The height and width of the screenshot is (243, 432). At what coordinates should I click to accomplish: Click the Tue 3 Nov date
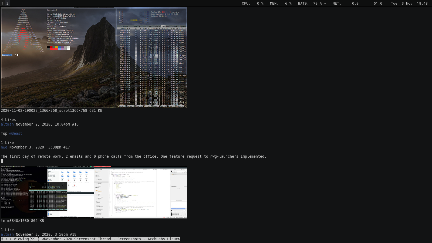[x=402, y=4]
